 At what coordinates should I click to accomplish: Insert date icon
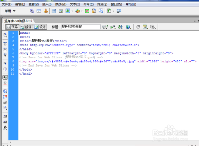[87, 11]
